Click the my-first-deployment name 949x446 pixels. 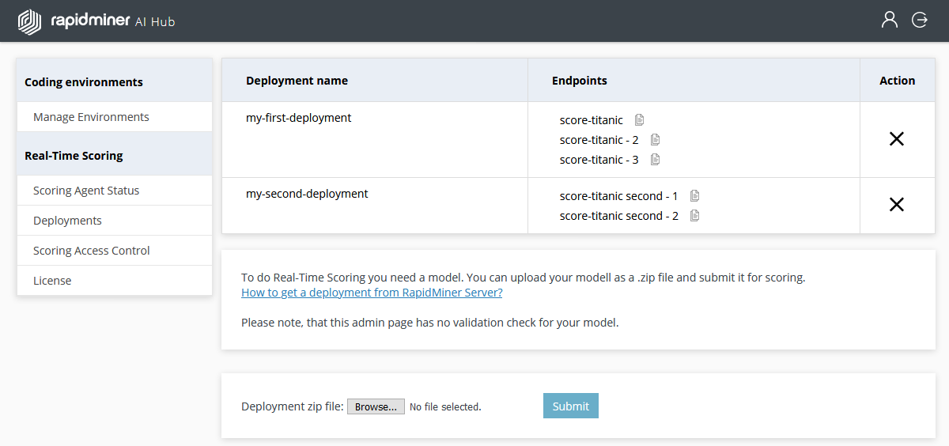pos(299,118)
